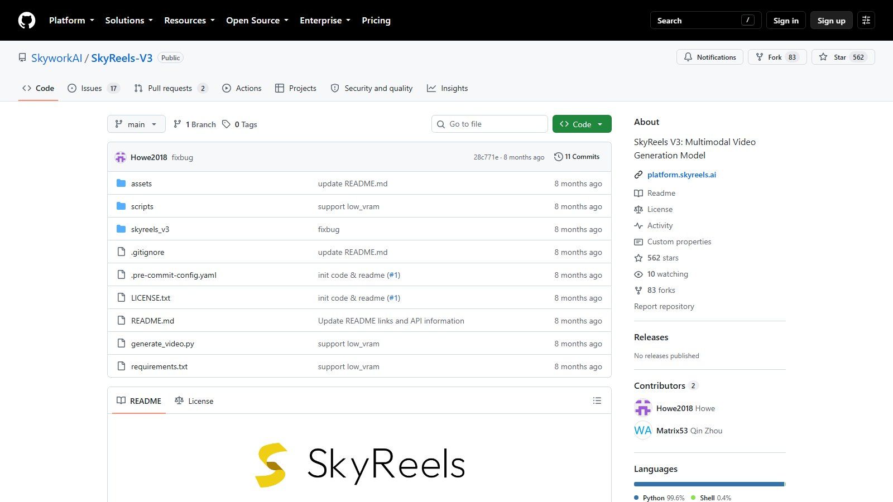Click the scale icon beside License in About

coord(638,209)
